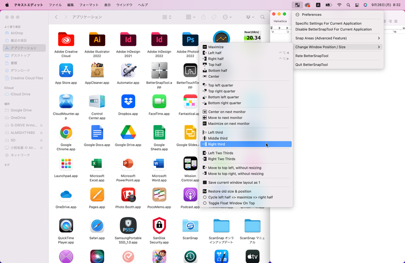Choose Move to next monitor
The height and width of the screenshot is (263, 405).
pos(247,118)
